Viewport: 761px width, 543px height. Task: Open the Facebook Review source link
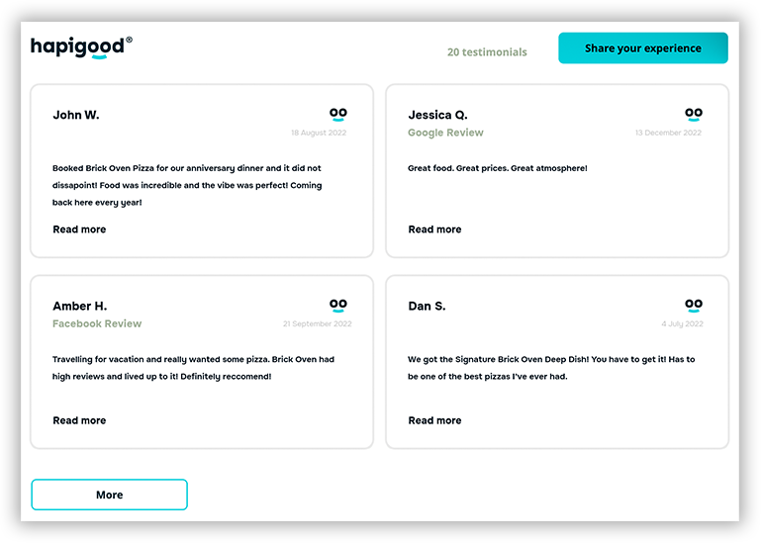coord(97,323)
